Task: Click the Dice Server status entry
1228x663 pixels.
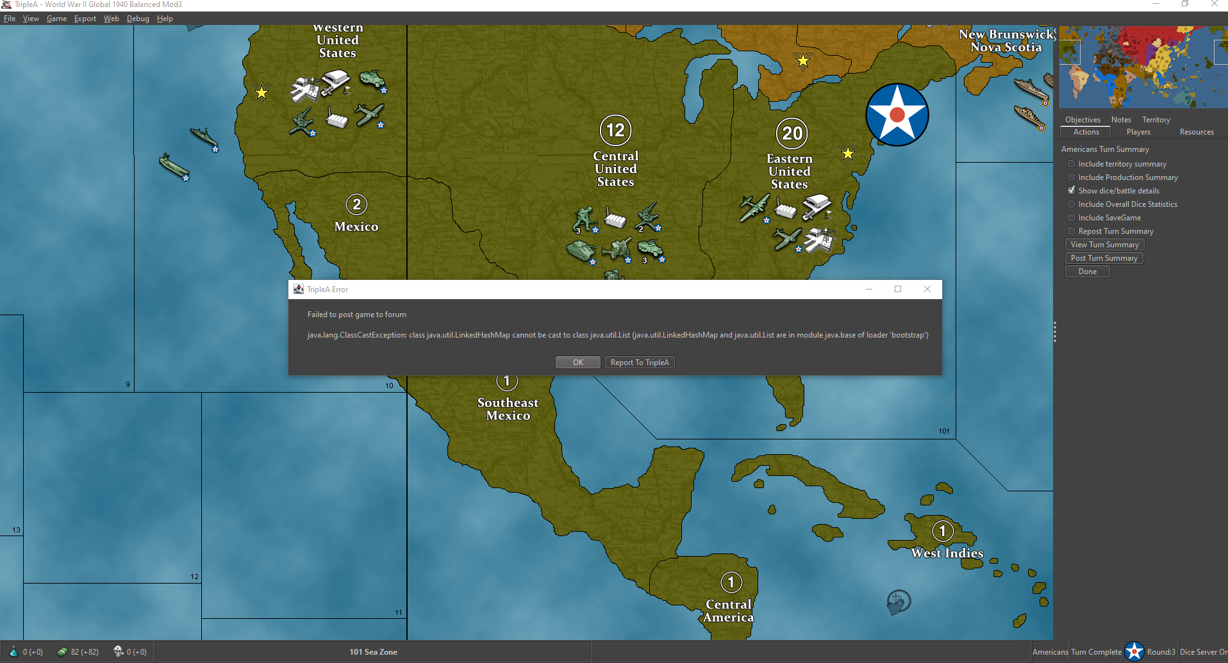Action: (x=1203, y=652)
